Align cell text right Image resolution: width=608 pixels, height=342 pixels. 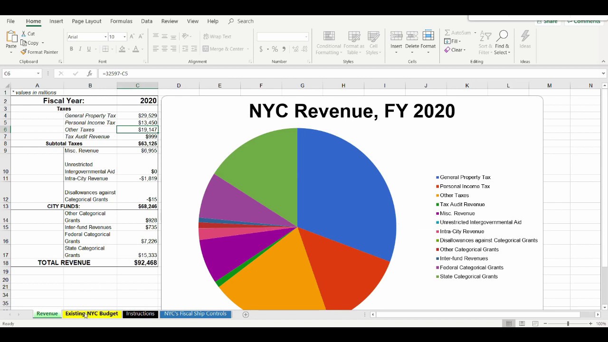click(x=173, y=49)
